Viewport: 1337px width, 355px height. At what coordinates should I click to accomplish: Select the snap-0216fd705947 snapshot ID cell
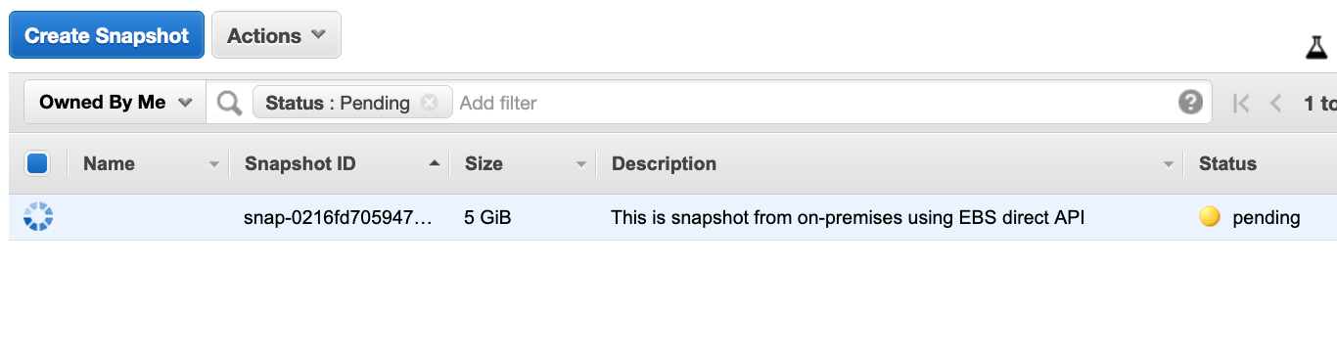point(338,218)
